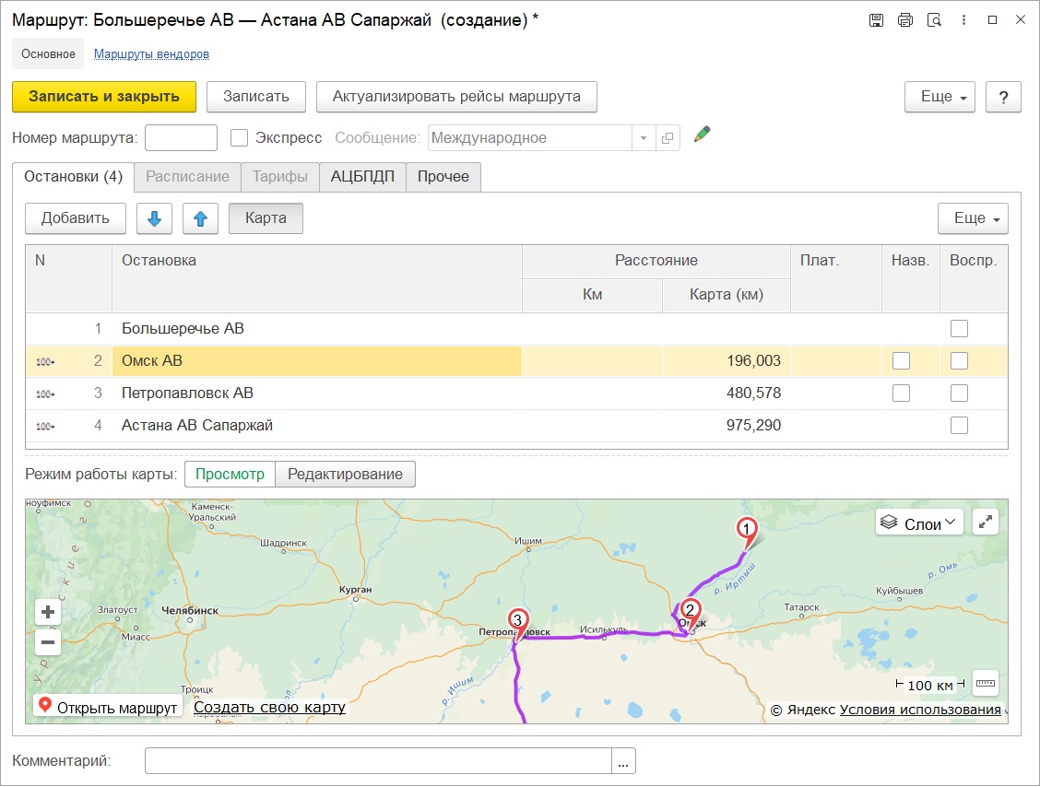Switch to the Прочее tab

(x=443, y=177)
